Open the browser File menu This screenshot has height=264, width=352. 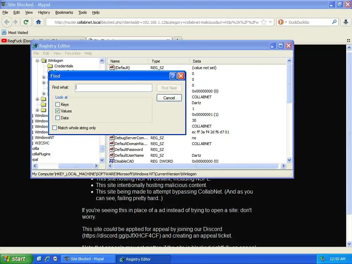pos(5,13)
